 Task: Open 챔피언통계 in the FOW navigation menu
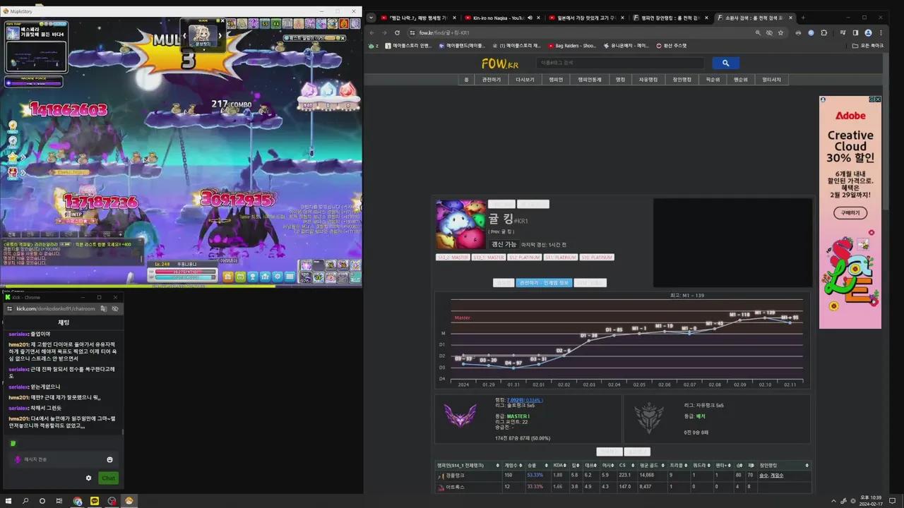(x=589, y=80)
